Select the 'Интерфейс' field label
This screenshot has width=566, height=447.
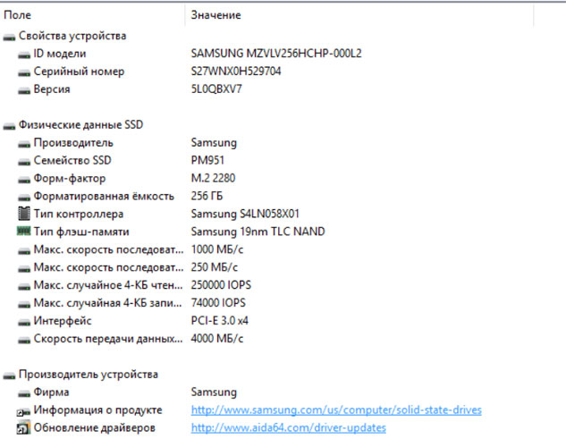point(63,321)
